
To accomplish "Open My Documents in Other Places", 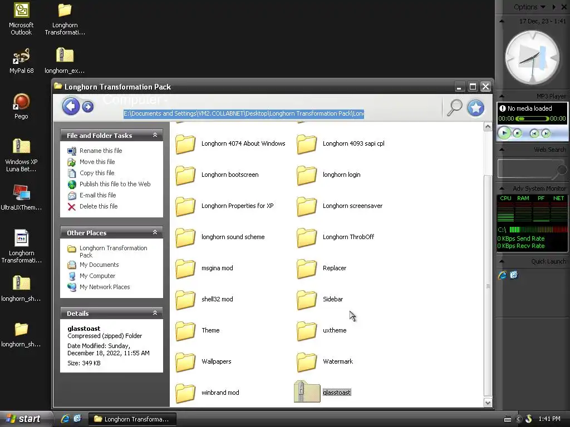I will (x=99, y=265).
